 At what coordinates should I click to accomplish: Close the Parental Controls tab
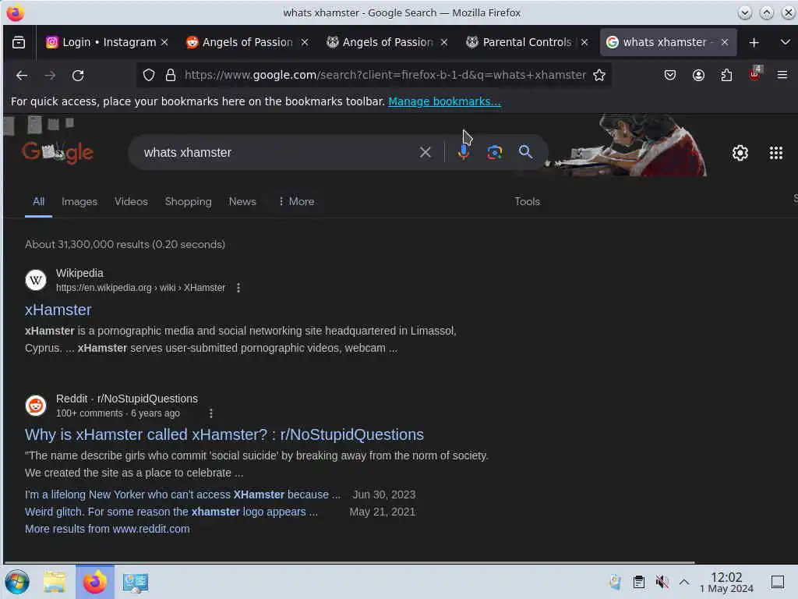[x=584, y=42]
